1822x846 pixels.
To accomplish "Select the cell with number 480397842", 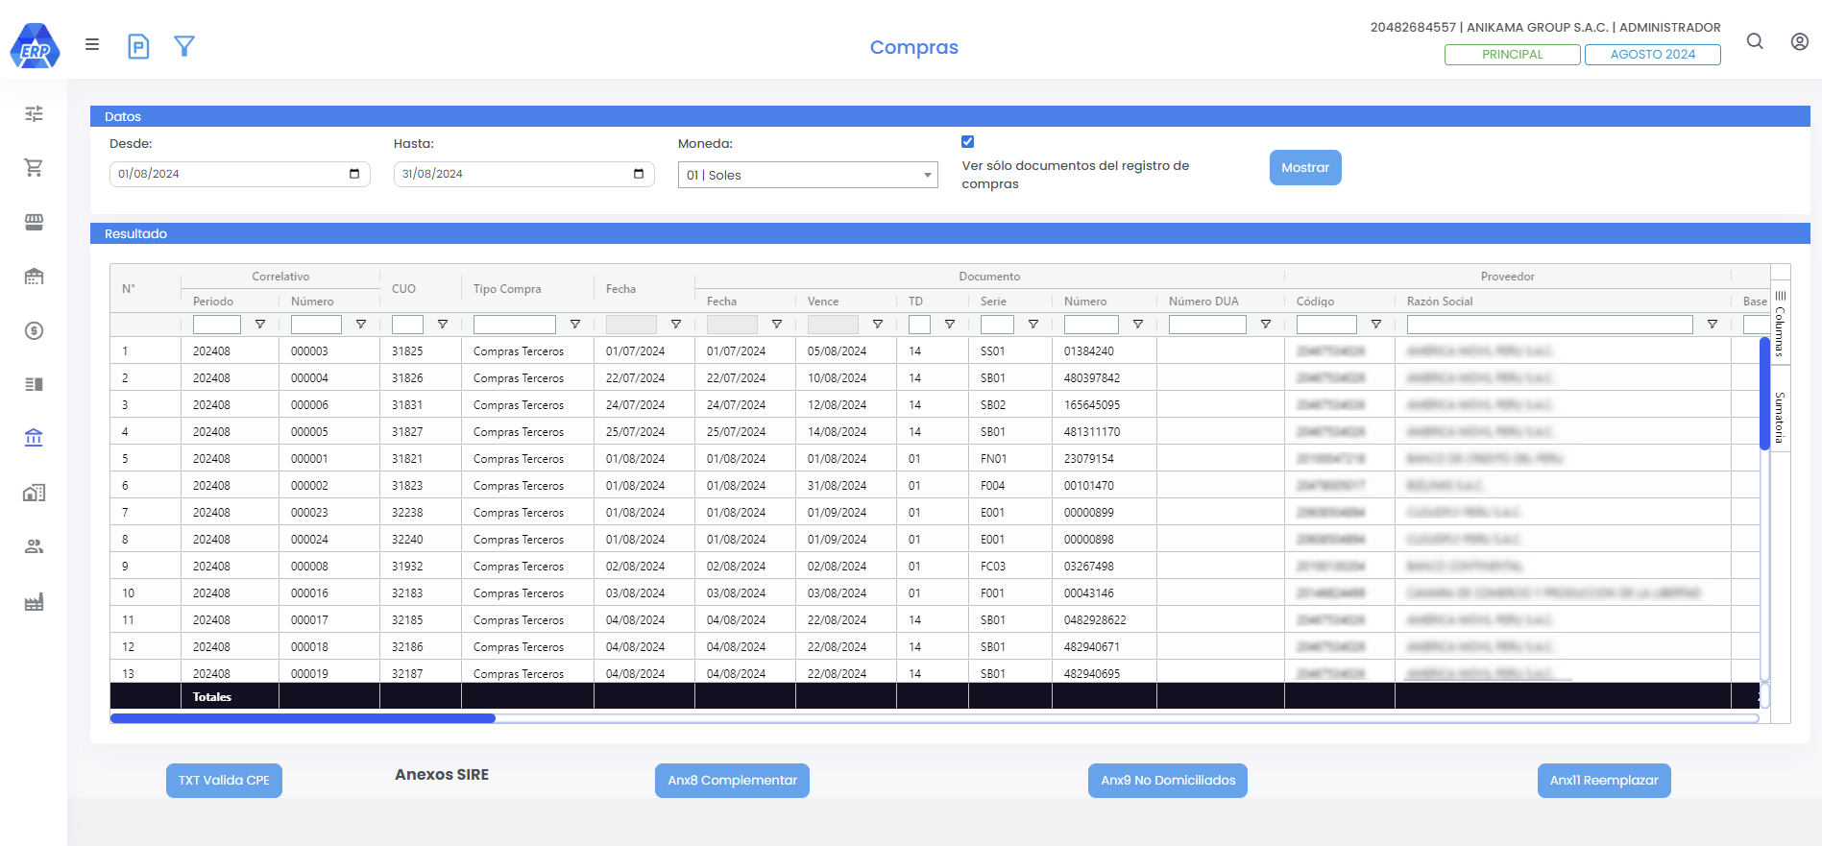I will click(x=1105, y=378).
